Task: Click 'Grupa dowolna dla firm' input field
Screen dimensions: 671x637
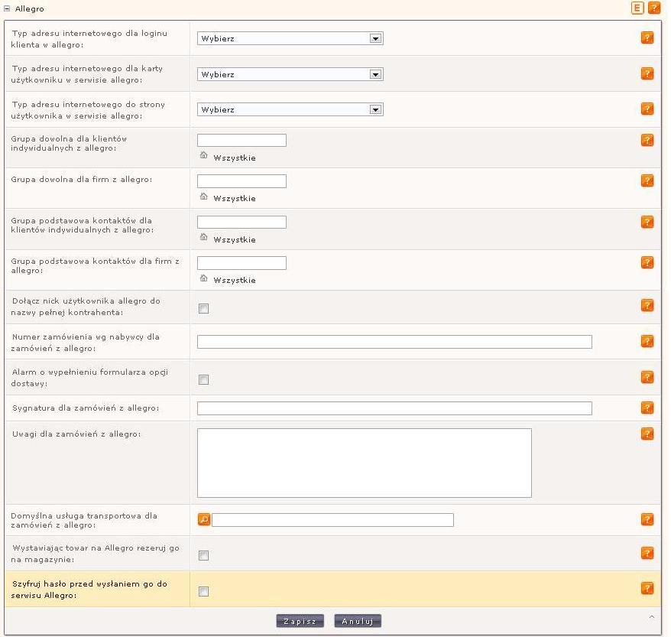Action: click(241, 180)
